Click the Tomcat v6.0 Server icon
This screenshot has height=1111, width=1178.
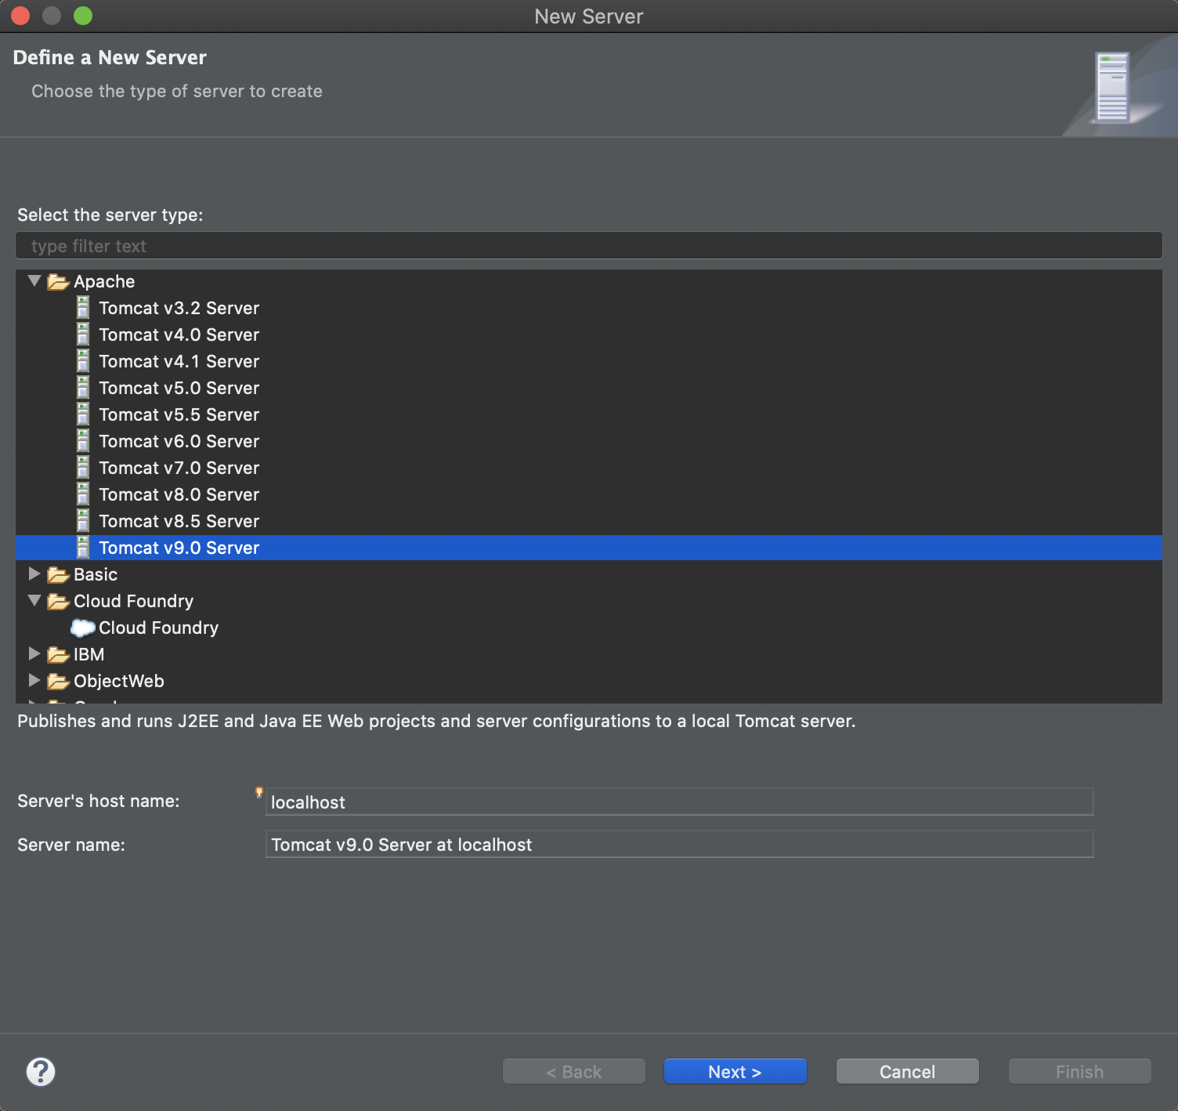click(x=83, y=441)
